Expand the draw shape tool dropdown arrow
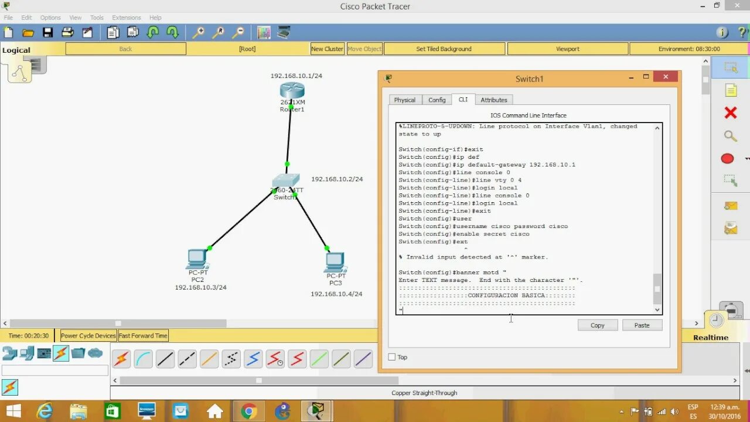Screen dimensions: 750x422 point(746,159)
